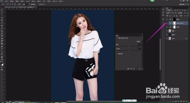190x103 pixels.
Task: Select the Gradient tool
Action: (2, 39)
